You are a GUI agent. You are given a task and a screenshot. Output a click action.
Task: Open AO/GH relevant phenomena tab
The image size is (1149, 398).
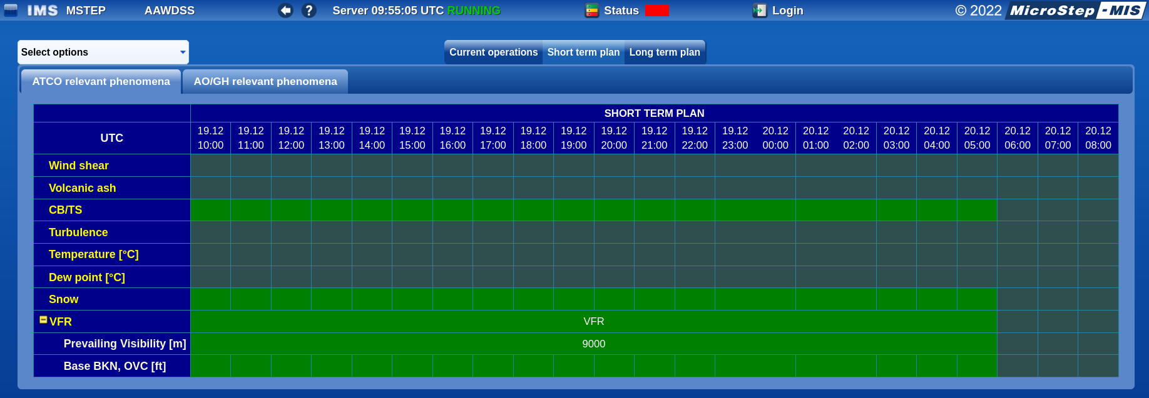265,82
